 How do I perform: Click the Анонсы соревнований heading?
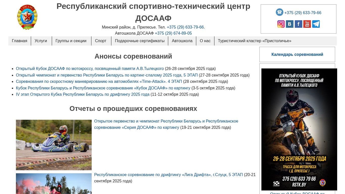[133, 56]
